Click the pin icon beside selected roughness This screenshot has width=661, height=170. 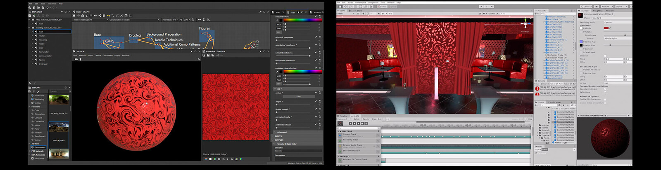pos(316,37)
